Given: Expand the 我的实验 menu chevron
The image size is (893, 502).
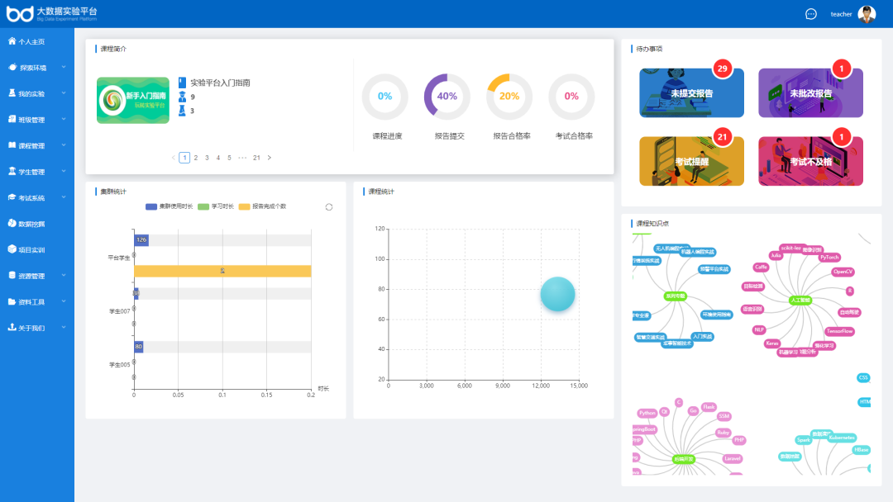Looking at the screenshot, I should point(63,93).
